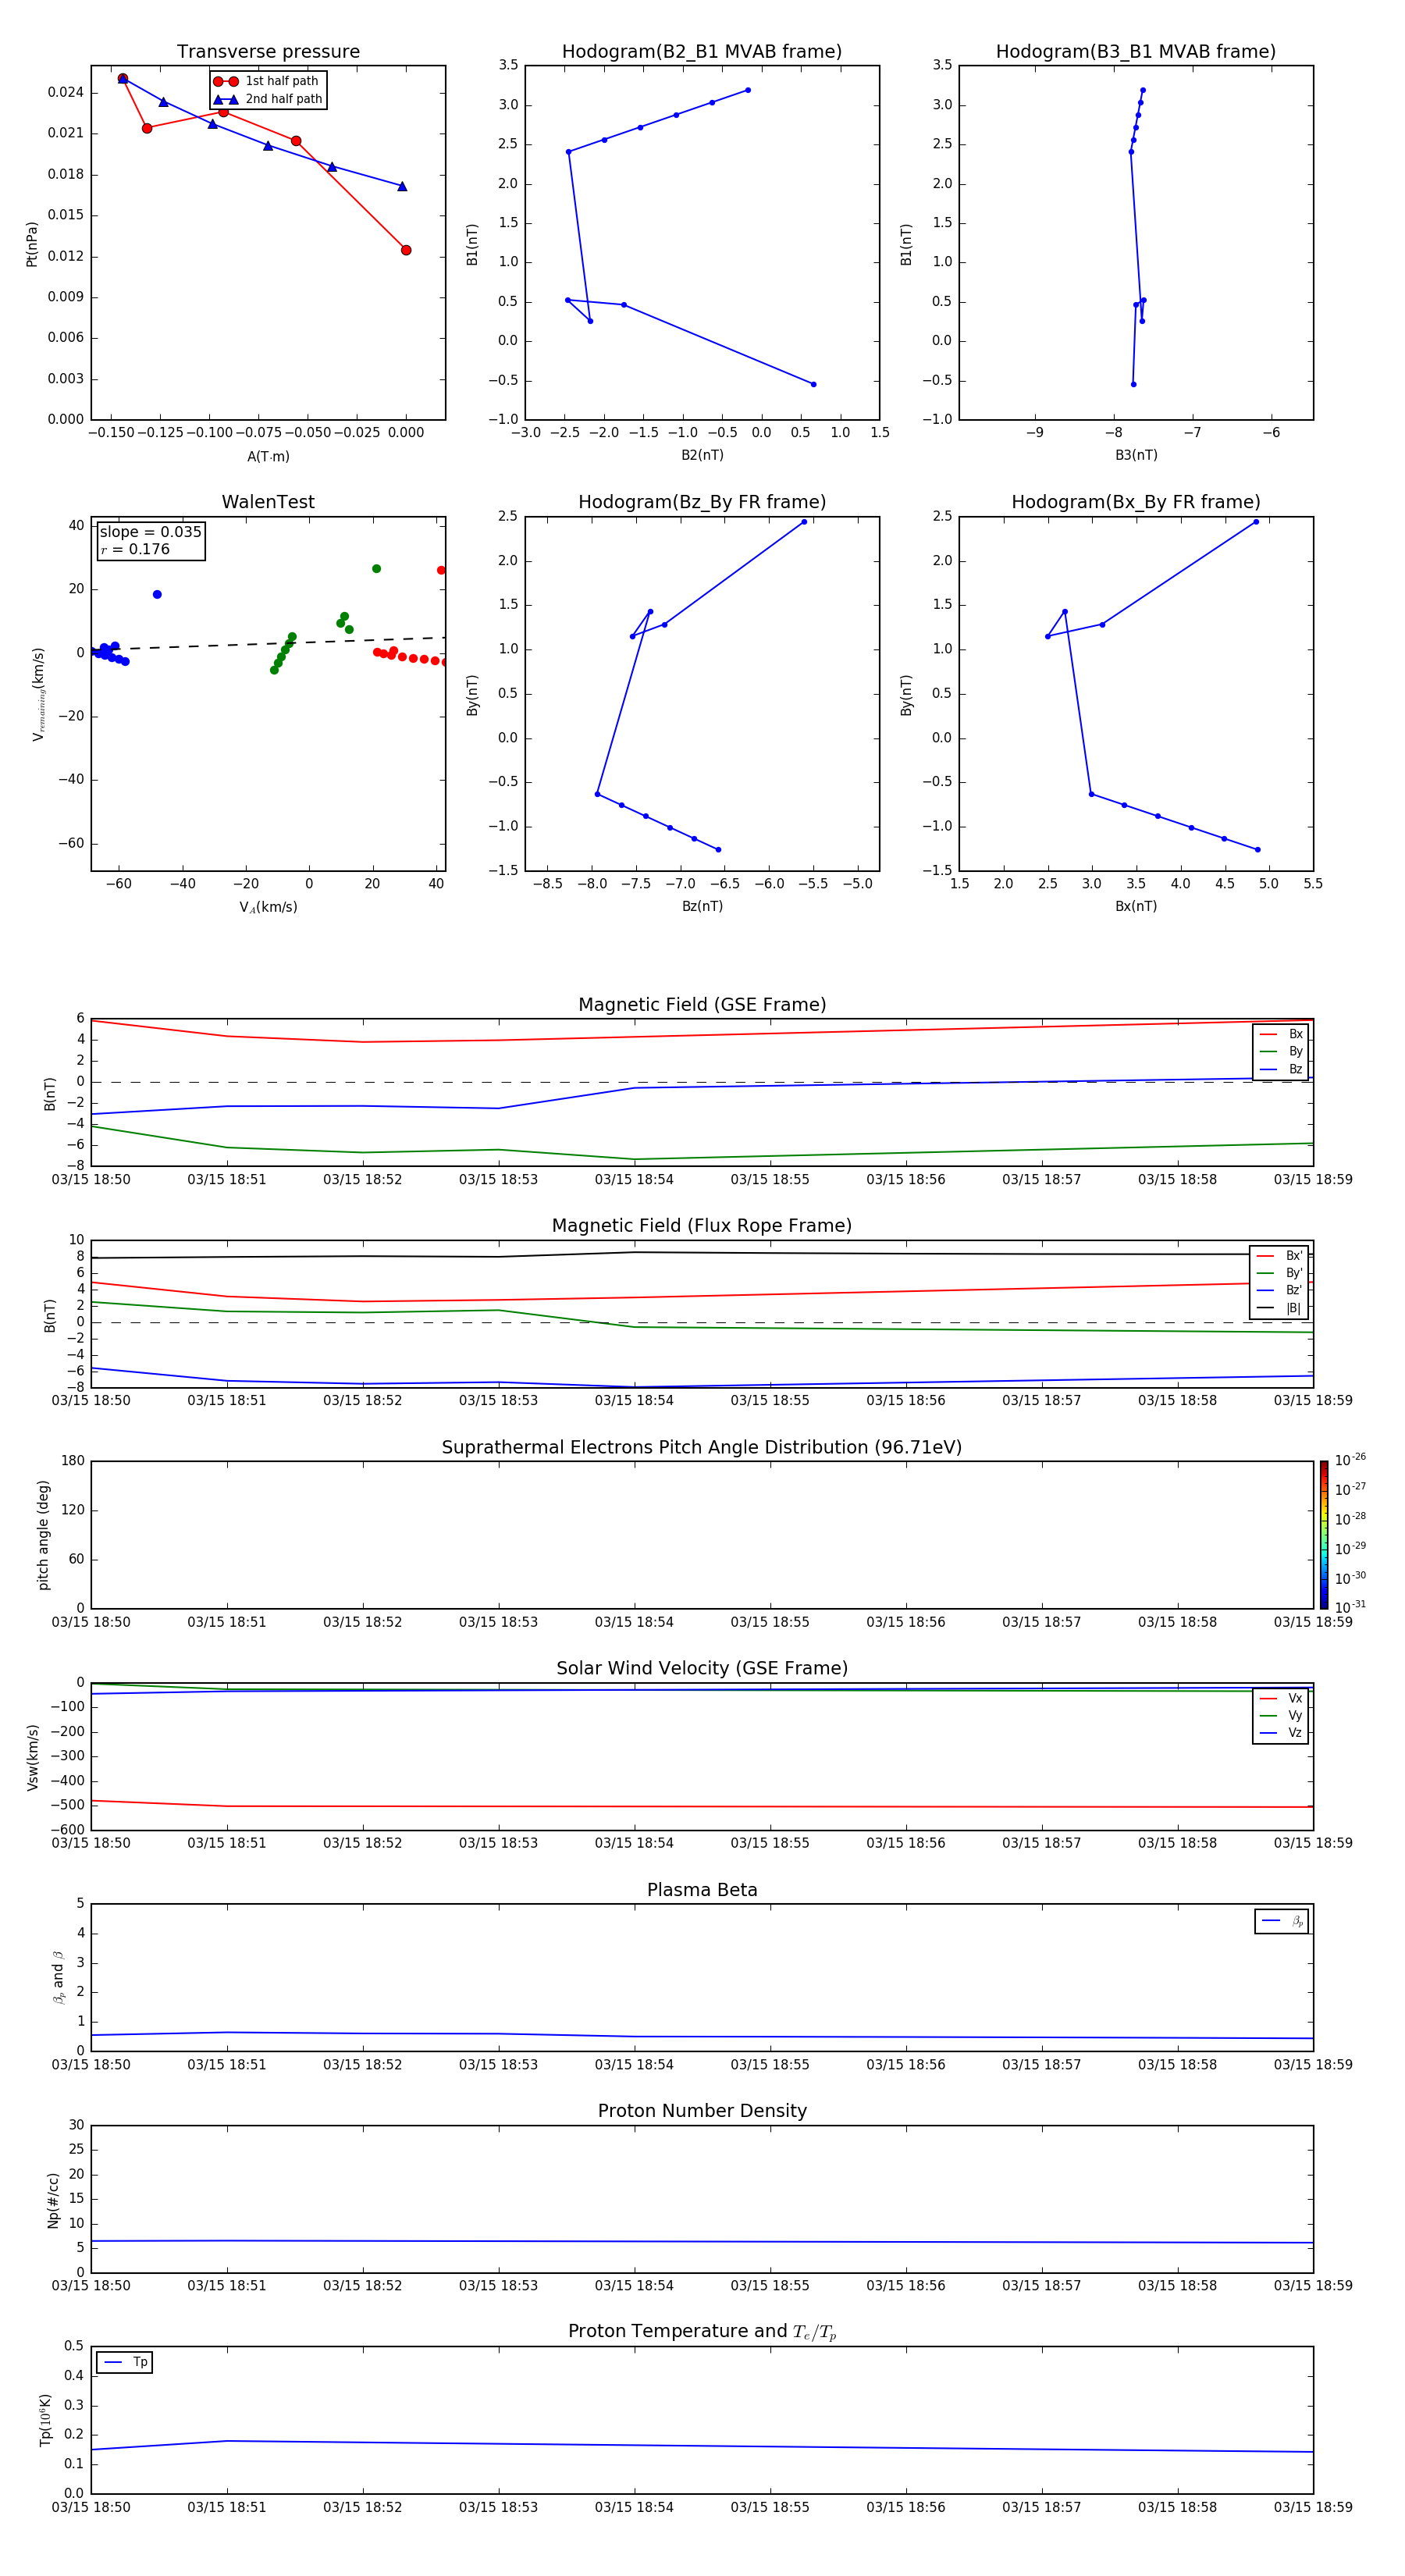Click the isolated blue point near V_A = -48 in WalenTest

coord(157,594)
